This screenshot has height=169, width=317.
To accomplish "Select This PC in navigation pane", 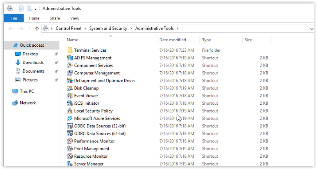I will click(27, 92).
